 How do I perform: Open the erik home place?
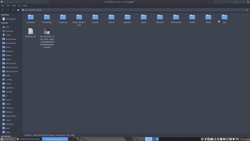click(7, 27)
